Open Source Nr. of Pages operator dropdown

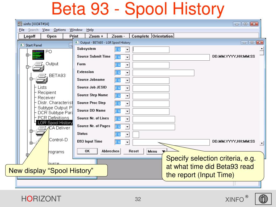tap(127, 127)
